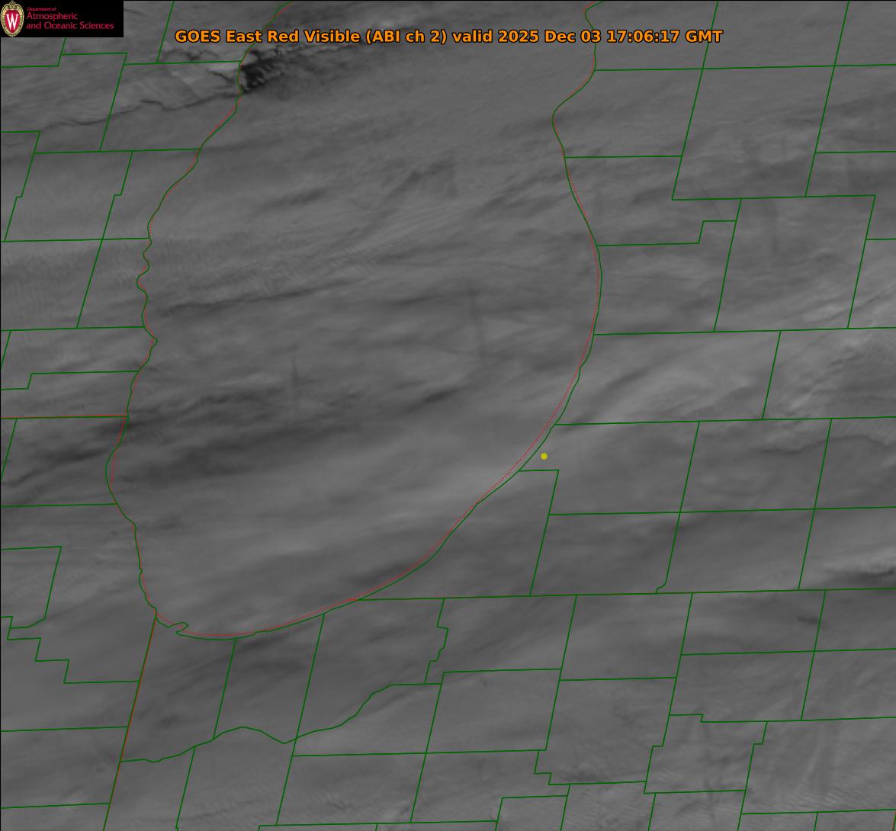The image size is (896, 831).
Task: Select the yellow dot location marker
Action: pos(544,456)
